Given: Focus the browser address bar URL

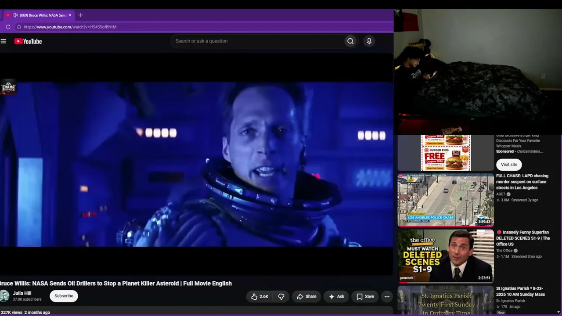Looking at the screenshot, I should (70, 27).
